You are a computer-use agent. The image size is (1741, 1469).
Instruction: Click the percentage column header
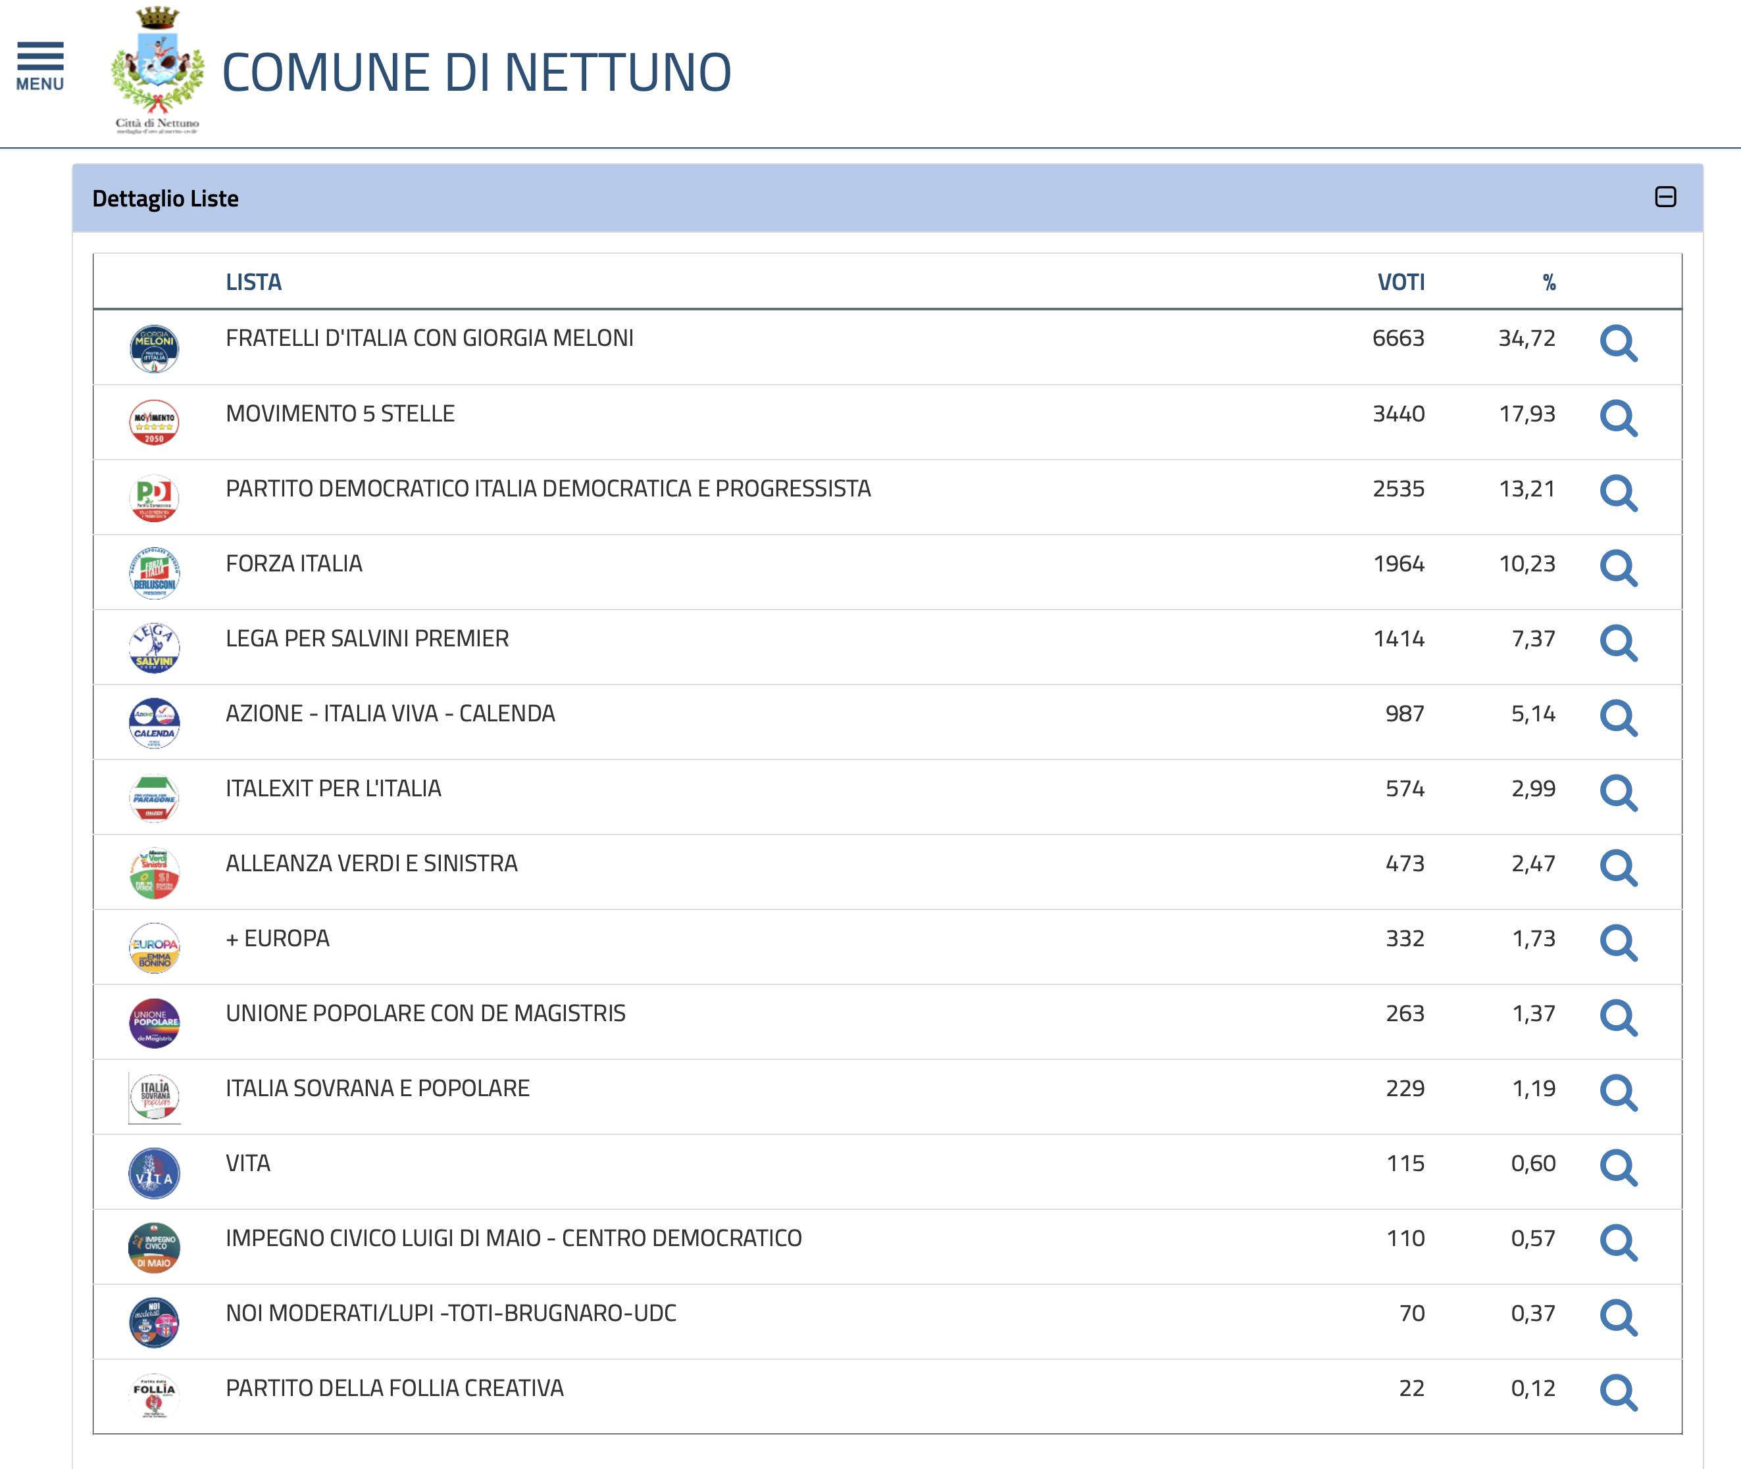point(1548,282)
